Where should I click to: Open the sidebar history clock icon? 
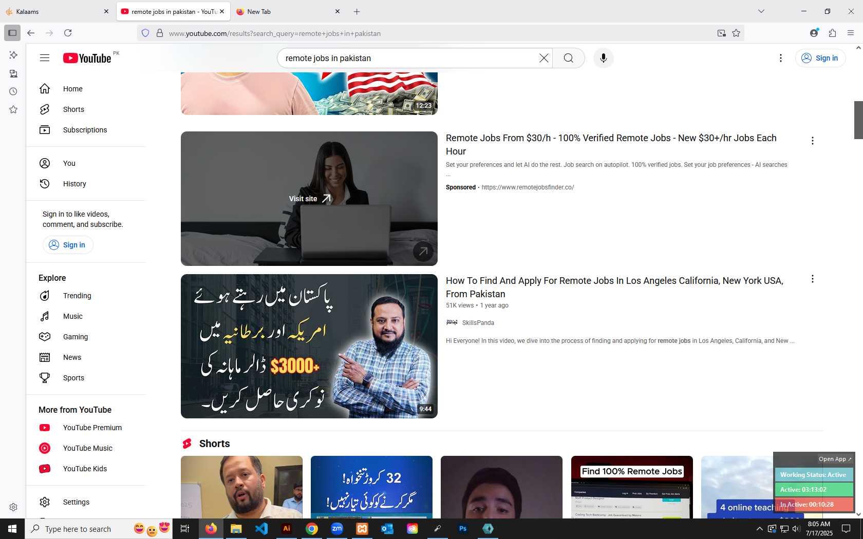click(13, 91)
